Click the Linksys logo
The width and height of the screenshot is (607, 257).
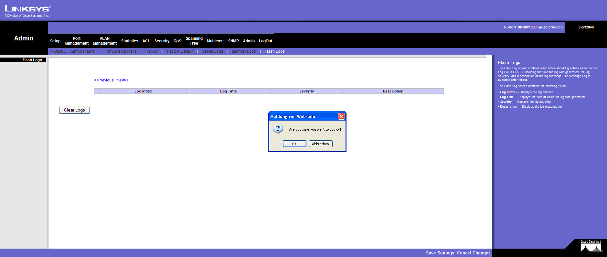pyautogui.click(x=27, y=11)
